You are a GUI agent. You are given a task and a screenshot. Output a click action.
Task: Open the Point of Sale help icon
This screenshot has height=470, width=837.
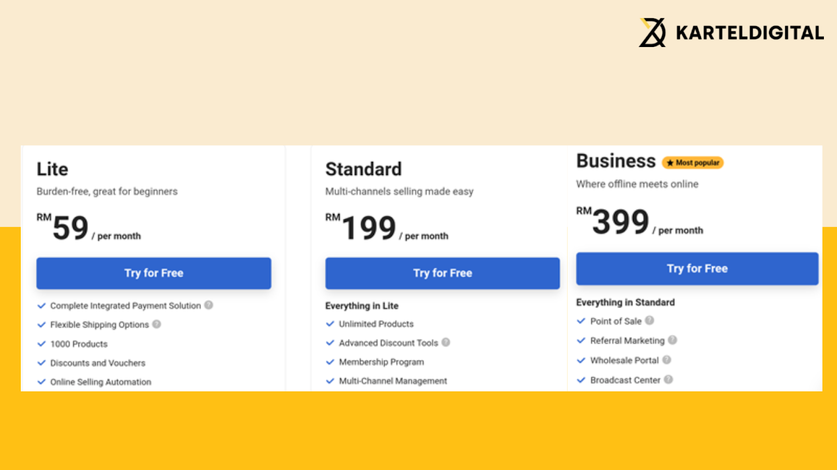click(x=649, y=321)
